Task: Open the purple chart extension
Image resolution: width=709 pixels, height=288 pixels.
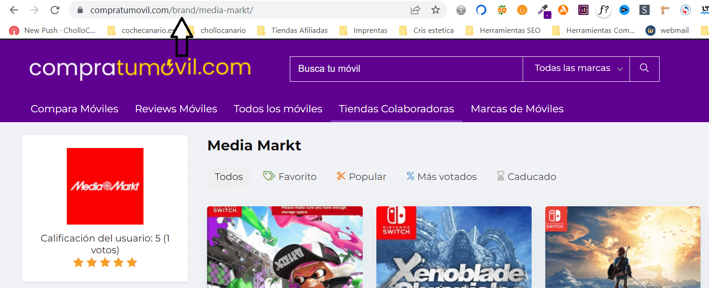Action: [x=583, y=10]
